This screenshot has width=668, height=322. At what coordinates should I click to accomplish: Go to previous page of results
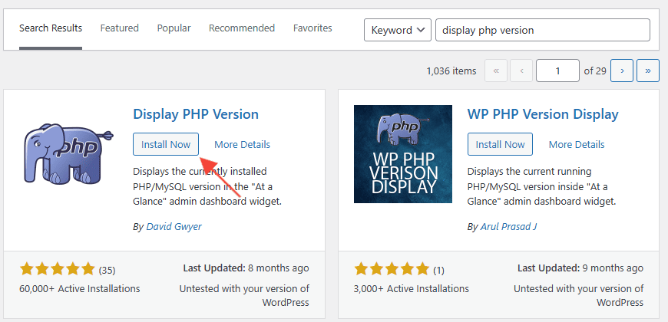coord(521,71)
